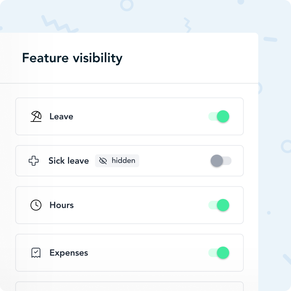Viewport: 291px width, 291px height.
Task: Select the Expenses label text
Action: click(x=69, y=253)
